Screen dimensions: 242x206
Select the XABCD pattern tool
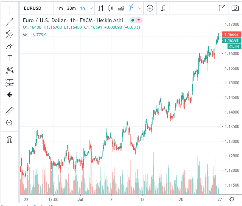click(x=10, y=70)
